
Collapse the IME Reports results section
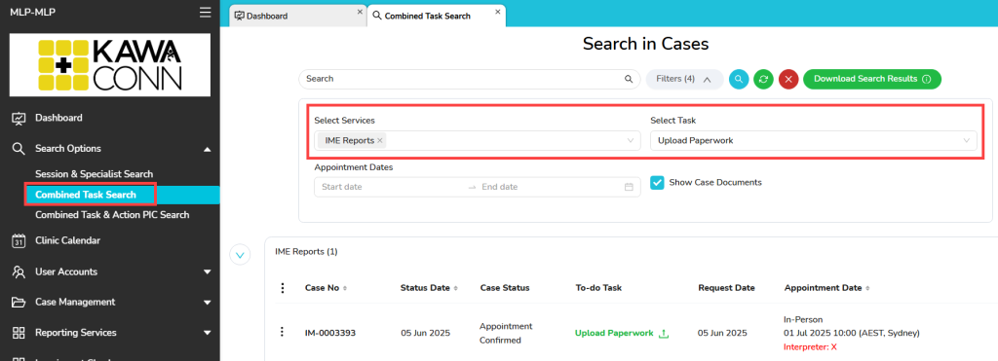pyautogui.click(x=240, y=255)
